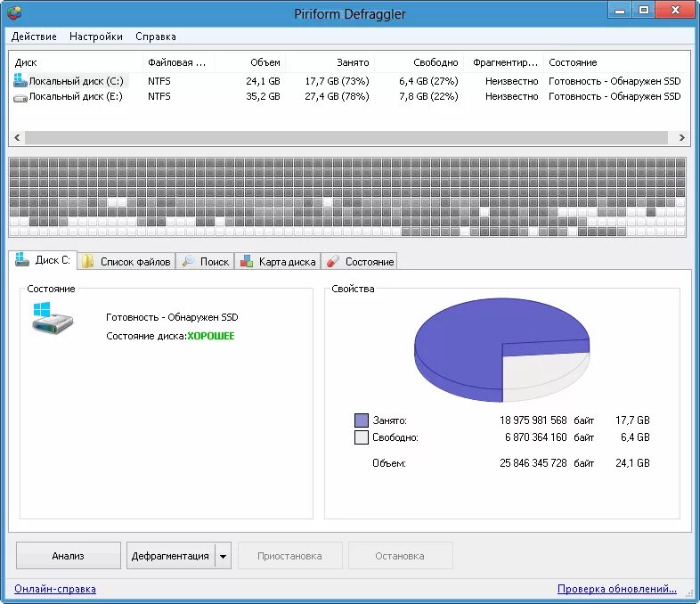Open the Действие menu
Screen dimensions: 700x604
[x=34, y=37]
